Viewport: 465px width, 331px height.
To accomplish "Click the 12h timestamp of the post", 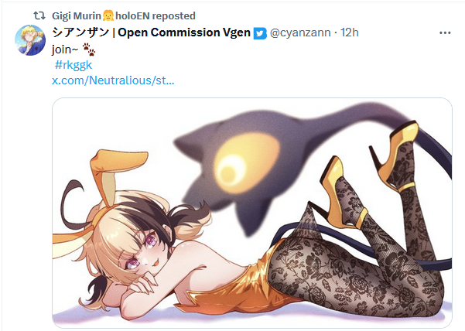I will pyautogui.click(x=350, y=32).
